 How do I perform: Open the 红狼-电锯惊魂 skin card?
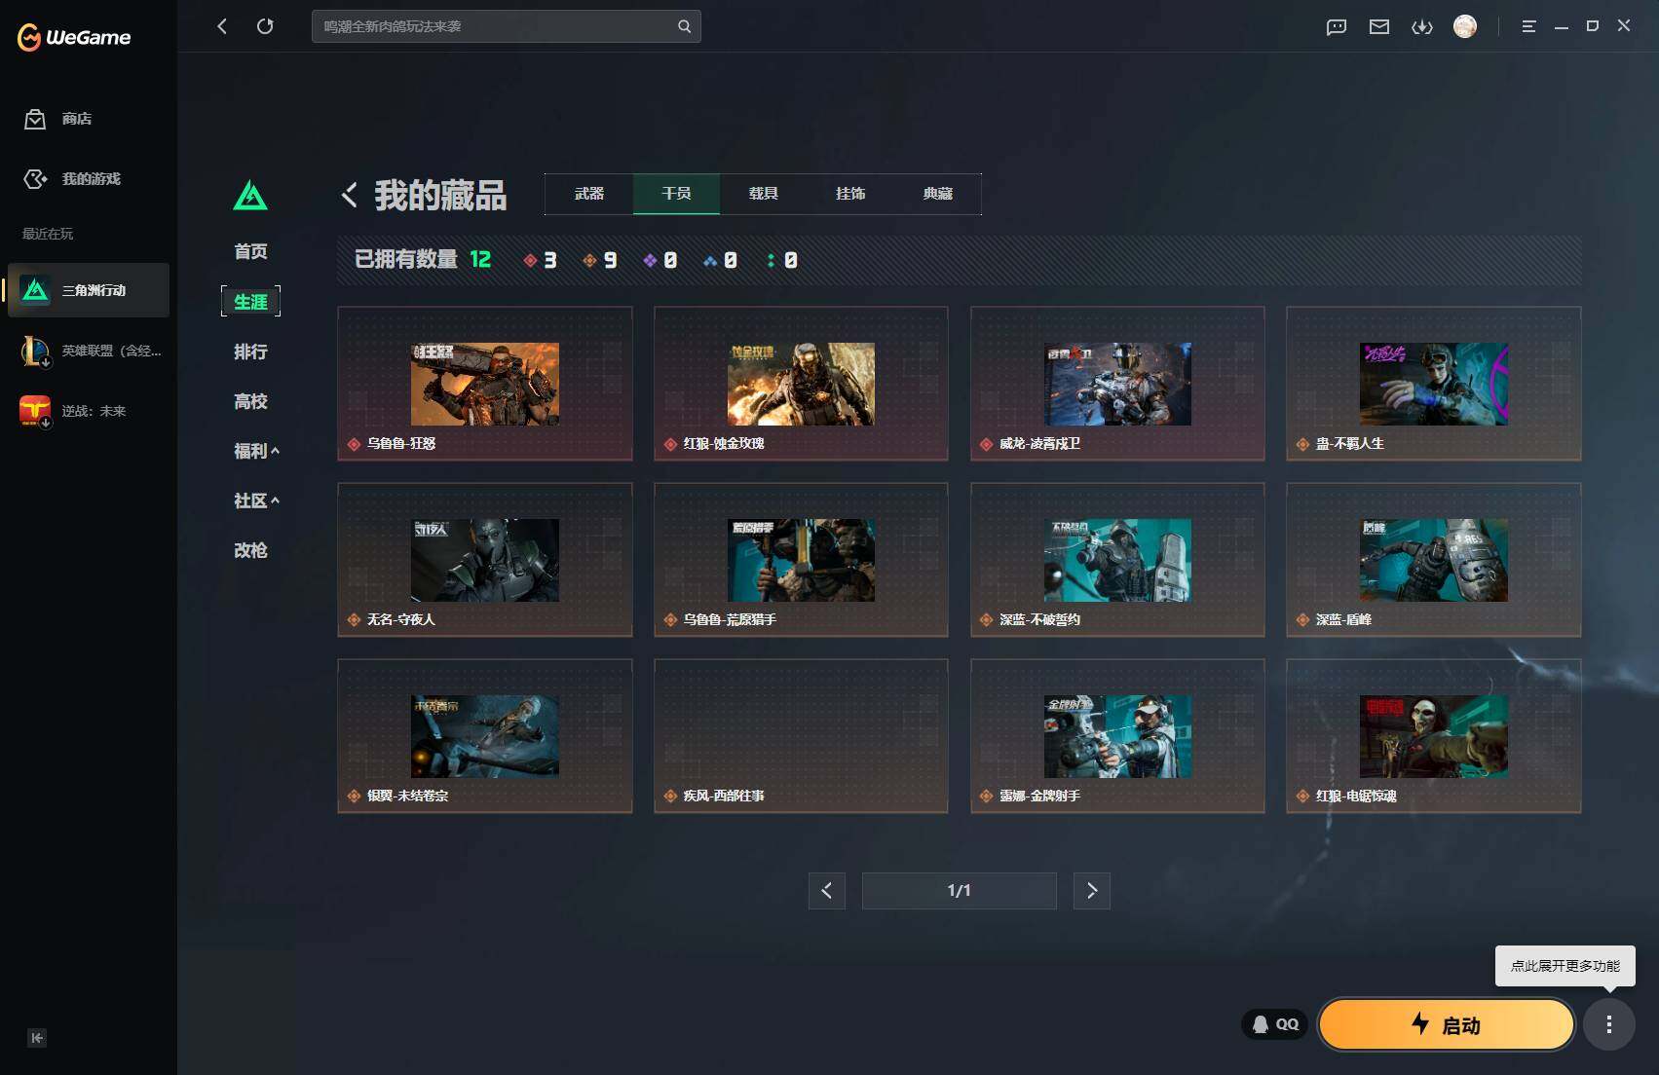pos(1434,736)
